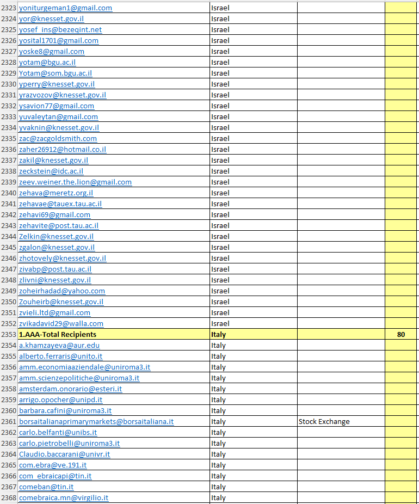419x504 pixels.
Task: Click the zoheirhadad@yahoo.com link
Action: (x=62, y=291)
